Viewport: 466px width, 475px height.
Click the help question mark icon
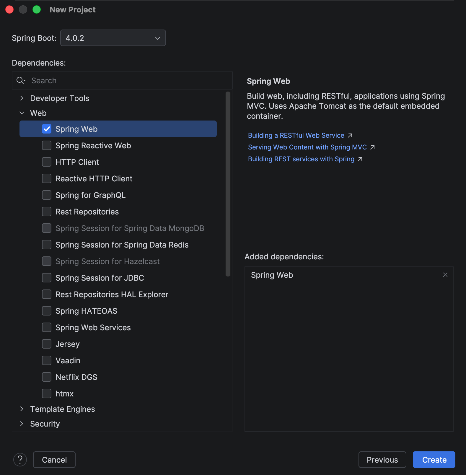20,460
